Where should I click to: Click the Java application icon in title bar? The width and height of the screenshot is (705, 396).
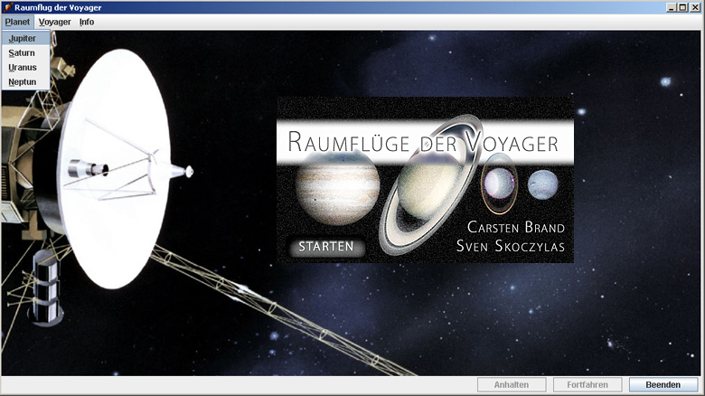(x=7, y=7)
